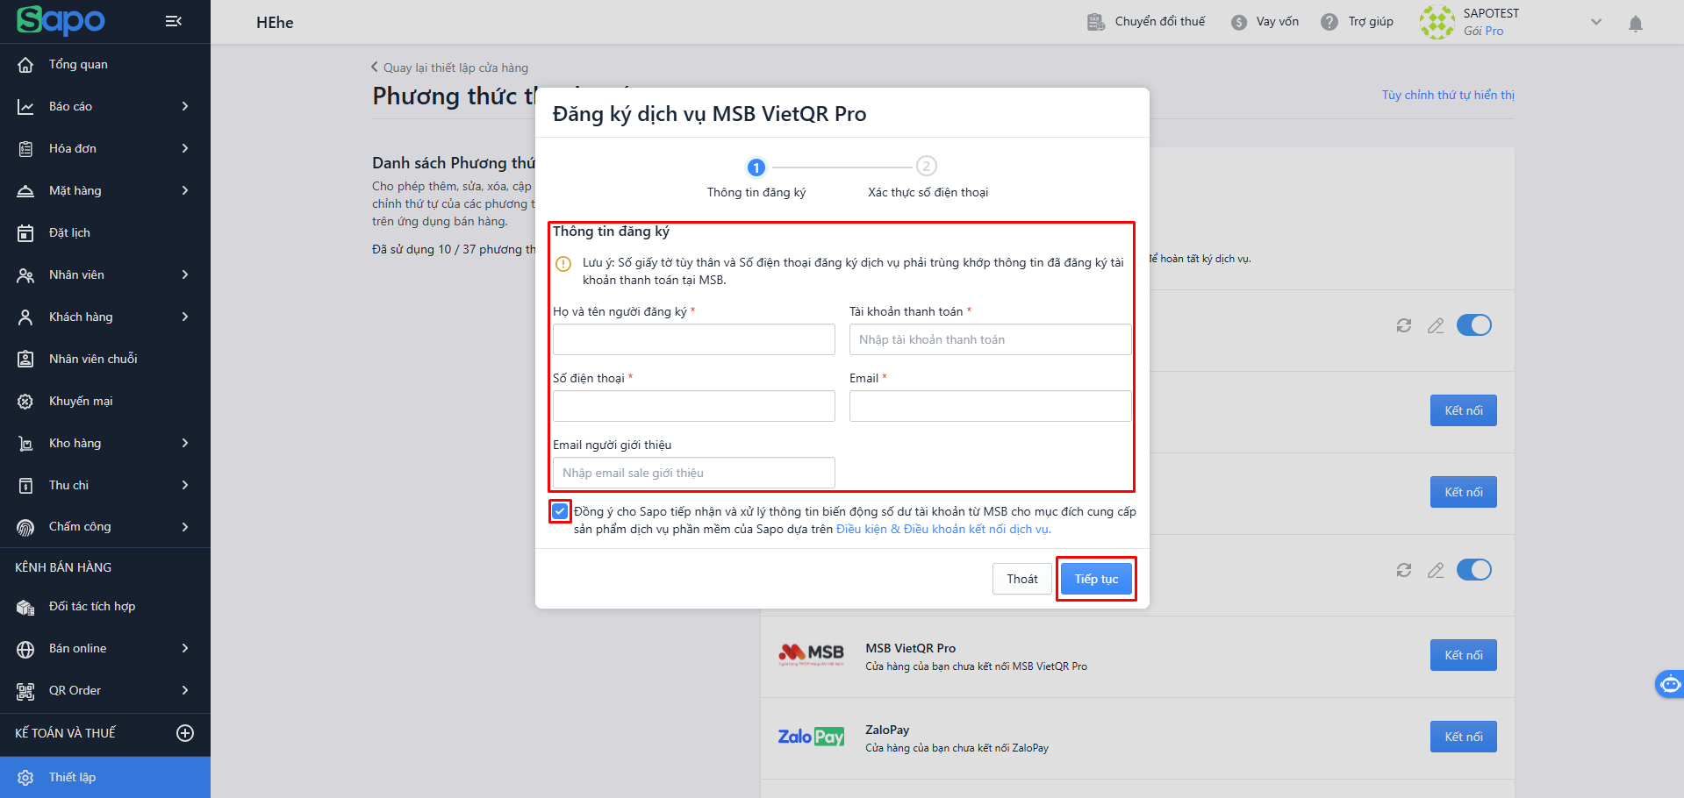Focus the Email người giới thiệu field
Image resolution: width=1684 pixels, height=798 pixels.
click(694, 473)
